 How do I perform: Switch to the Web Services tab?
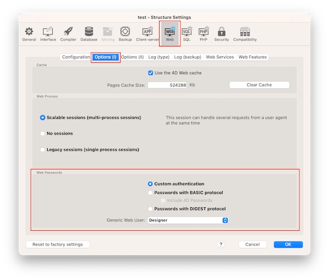pos(220,57)
